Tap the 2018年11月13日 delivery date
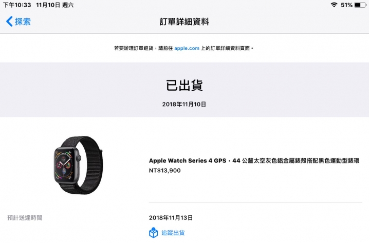Image resolution: width=370 pixels, height=243 pixels. (x=171, y=218)
